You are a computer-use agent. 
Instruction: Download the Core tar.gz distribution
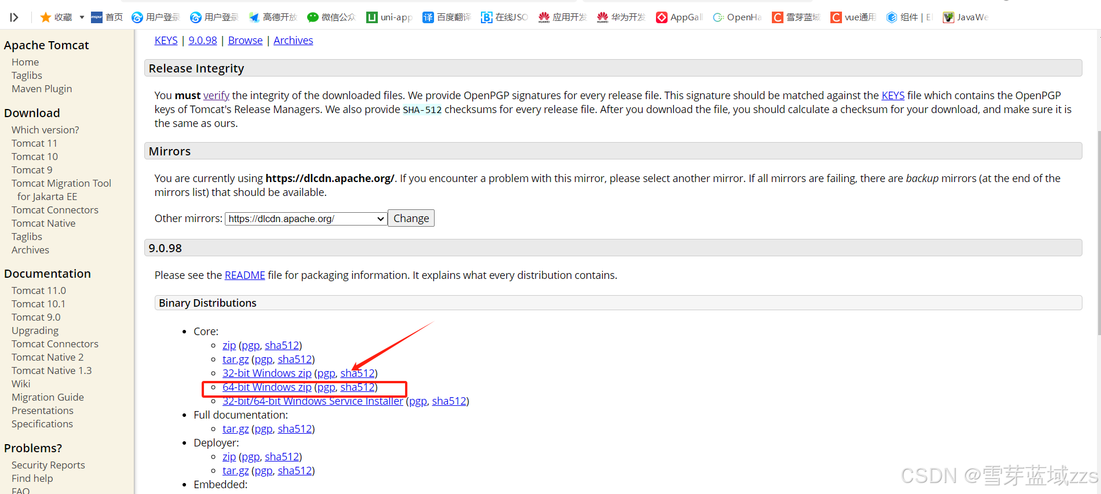click(x=236, y=359)
